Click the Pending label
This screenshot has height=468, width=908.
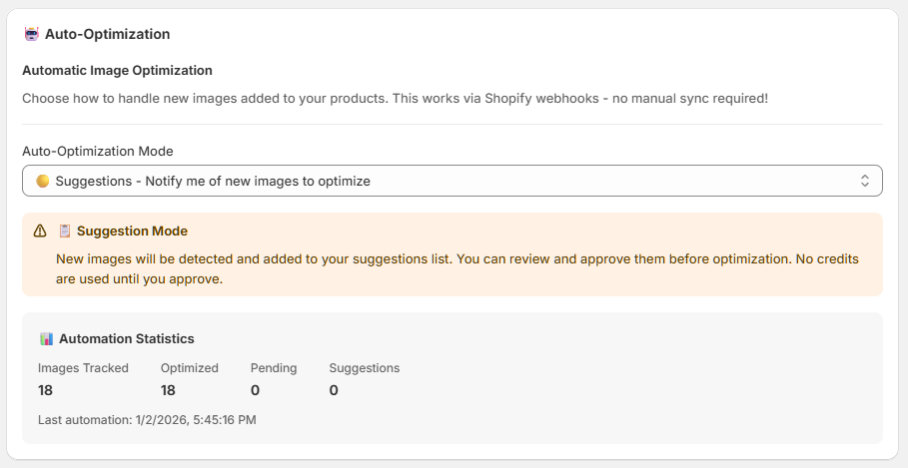point(274,368)
